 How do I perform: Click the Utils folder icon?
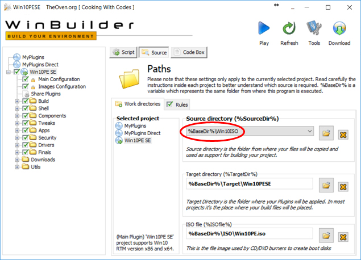tap(26, 167)
